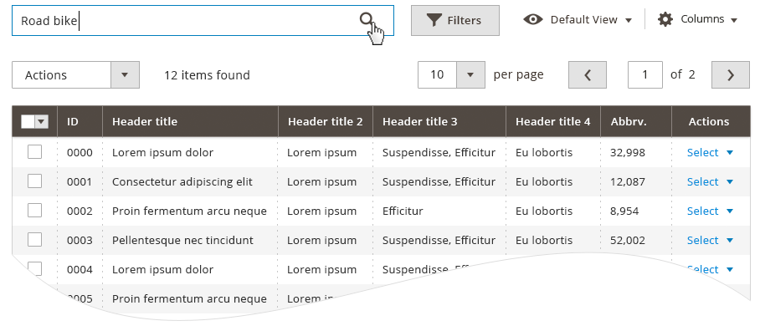Click the eye icon for Default View
The image size is (760, 331).
pos(533,19)
